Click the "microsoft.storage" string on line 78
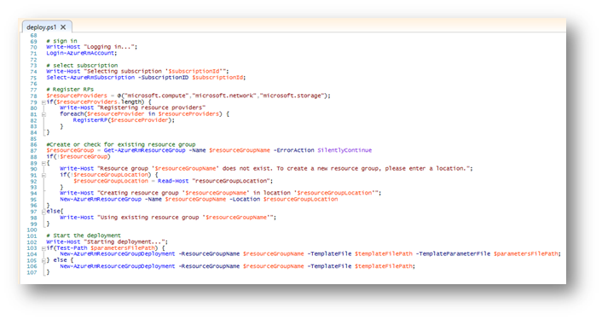The height and width of the screenshot is (320, 602). pos(293,96)
